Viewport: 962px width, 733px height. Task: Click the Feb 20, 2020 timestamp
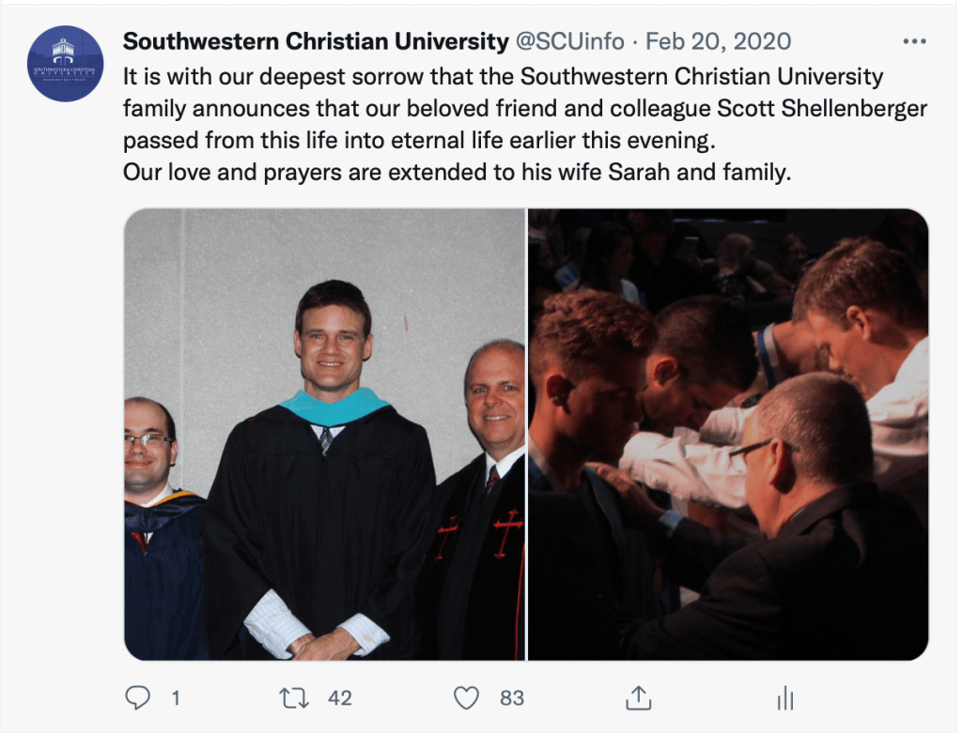tap(718, 42)
